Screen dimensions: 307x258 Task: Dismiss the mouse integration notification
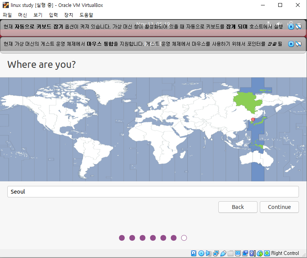(x=291, y=44)
